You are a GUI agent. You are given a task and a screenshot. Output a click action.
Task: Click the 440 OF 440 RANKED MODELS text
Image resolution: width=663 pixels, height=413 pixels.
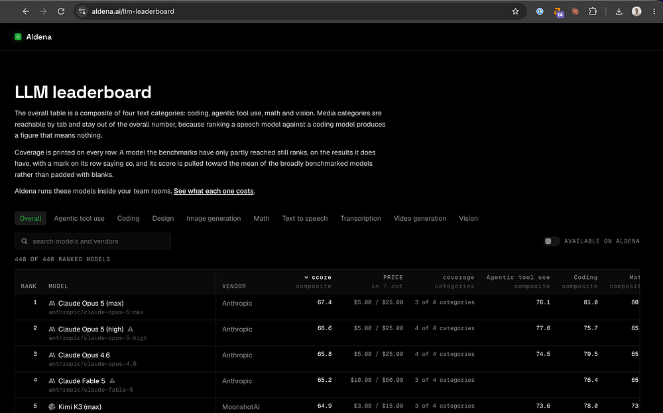click(62, 259)
